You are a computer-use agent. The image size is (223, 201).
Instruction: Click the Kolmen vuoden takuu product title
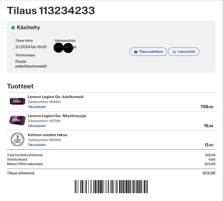pyautogui.click(x=47, y=135)
